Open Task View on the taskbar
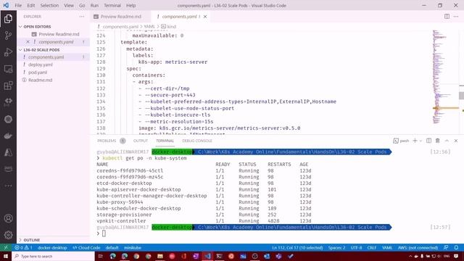464x261 pixels. [x=101, y=256]
